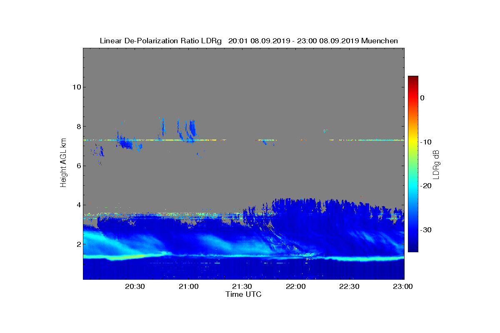Click the time tick label '21:00'
The image size is (500, 333).
coord(188,287)
